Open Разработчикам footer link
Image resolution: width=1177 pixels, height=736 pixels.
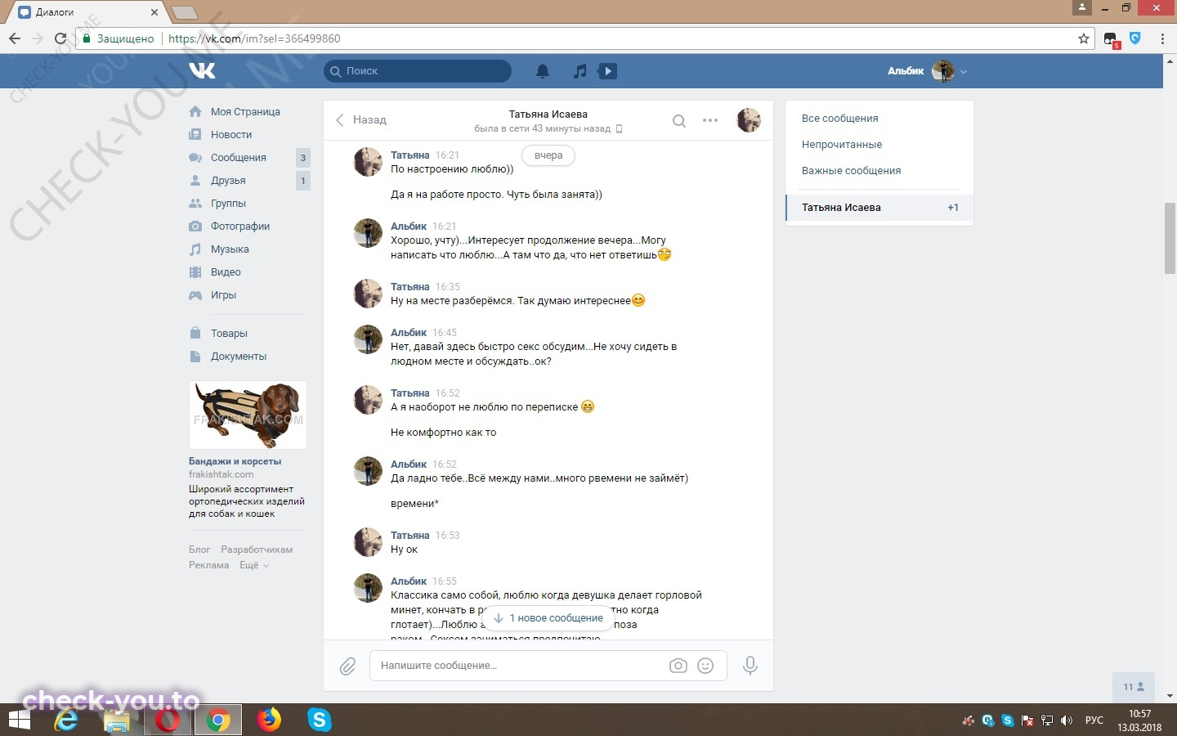[x=257, y=550]
